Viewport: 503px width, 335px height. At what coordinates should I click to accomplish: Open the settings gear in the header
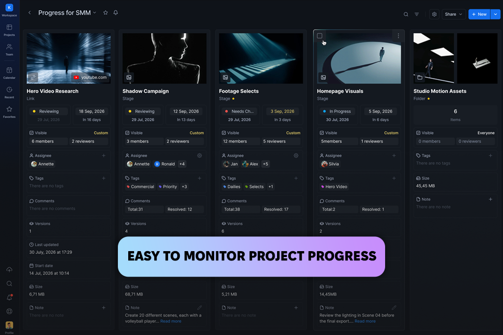434,14
